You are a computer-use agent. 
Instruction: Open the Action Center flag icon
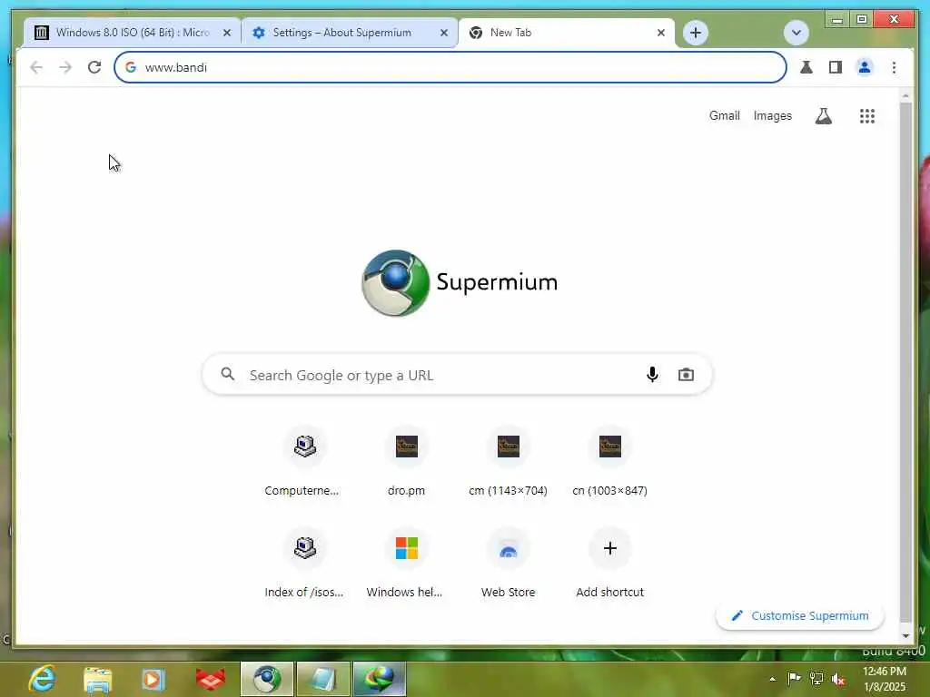794,679
